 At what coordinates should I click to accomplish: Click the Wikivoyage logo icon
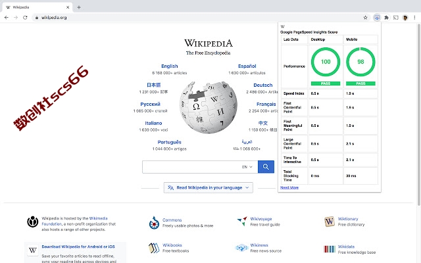pyautogui.click(x=242, y=222)
